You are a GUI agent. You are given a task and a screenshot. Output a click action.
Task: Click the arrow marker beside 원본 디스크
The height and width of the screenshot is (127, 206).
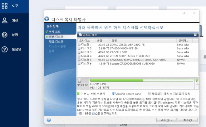pyautogui.click(x=47, y=37)
